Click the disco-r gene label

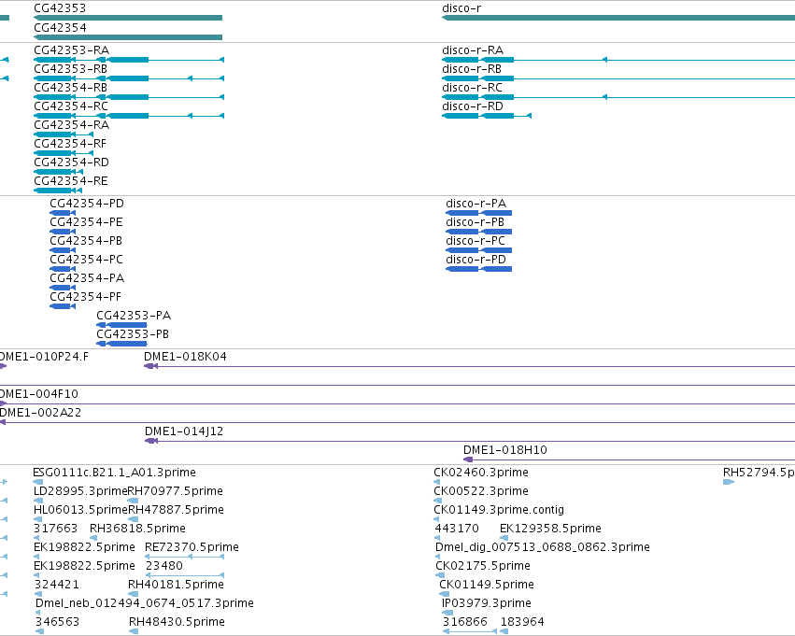pos(461,8)
